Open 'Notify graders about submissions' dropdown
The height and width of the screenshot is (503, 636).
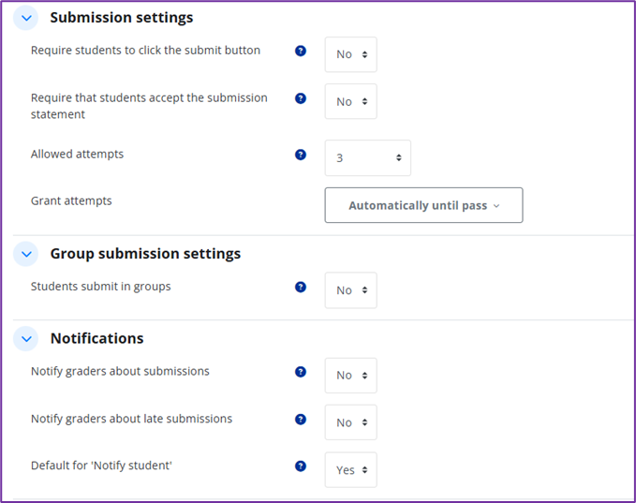pos(350,376)
